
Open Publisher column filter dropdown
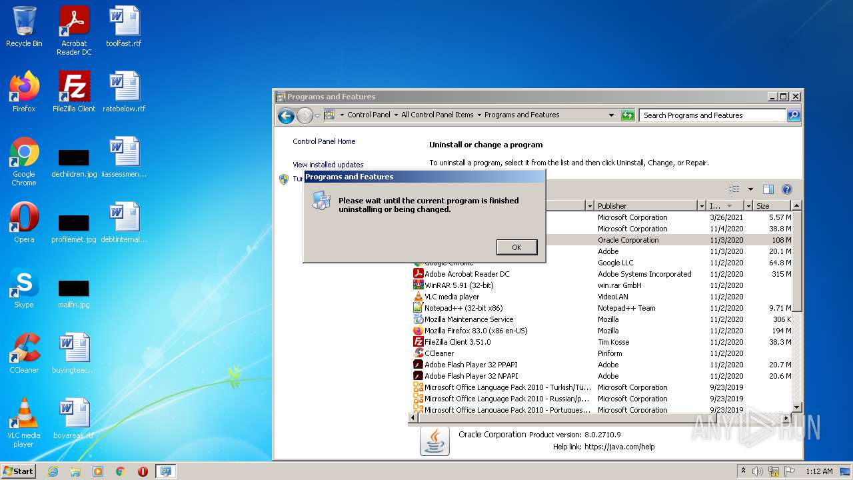pos(701,206)
